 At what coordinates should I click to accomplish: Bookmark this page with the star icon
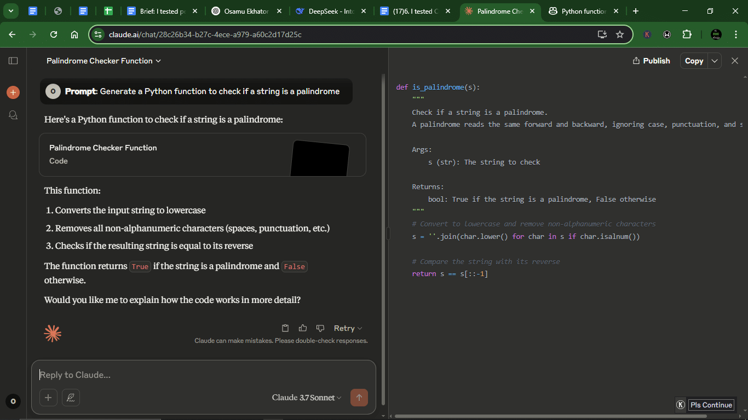tap(620, 34)
